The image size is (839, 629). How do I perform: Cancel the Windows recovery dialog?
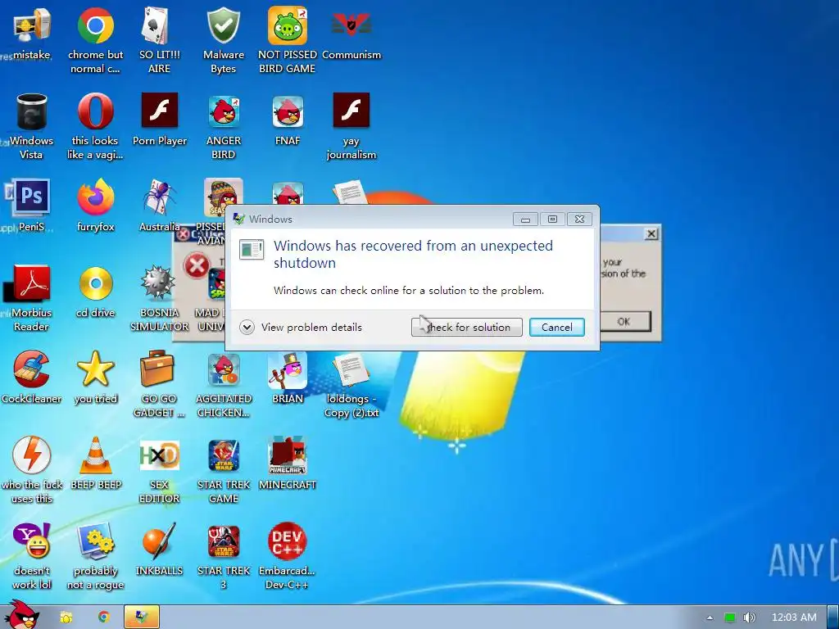(557, 327)
